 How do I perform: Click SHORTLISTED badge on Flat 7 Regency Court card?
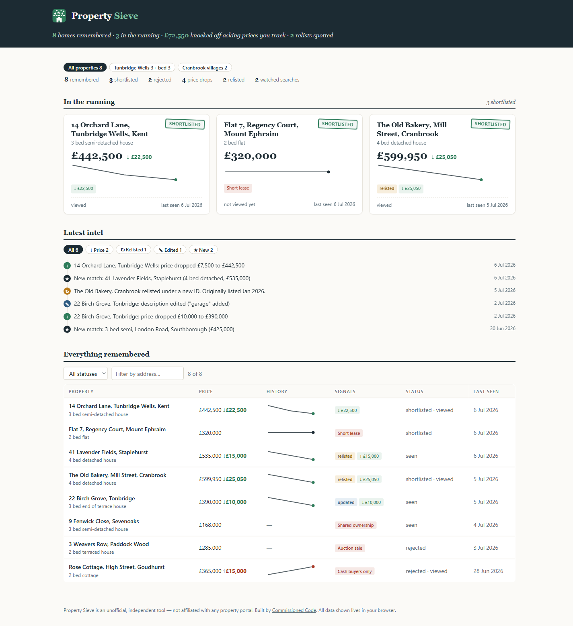click(338, 124)
